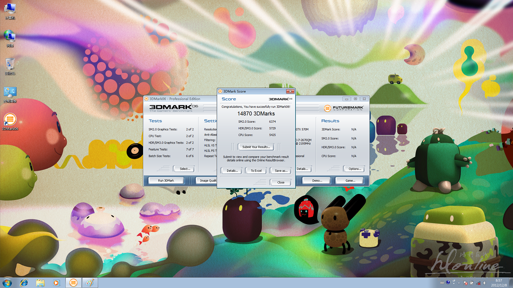Open Options under Results section
513x288 pixels.
[x=354, y=169]
